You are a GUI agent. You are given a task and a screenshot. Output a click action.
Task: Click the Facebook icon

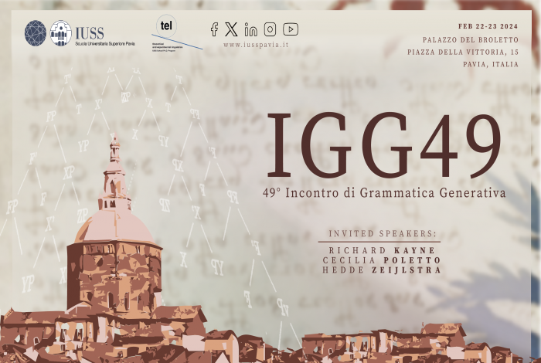point(214,29)
